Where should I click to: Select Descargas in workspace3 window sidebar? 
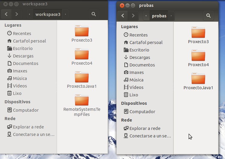click(x=20, y=56)
